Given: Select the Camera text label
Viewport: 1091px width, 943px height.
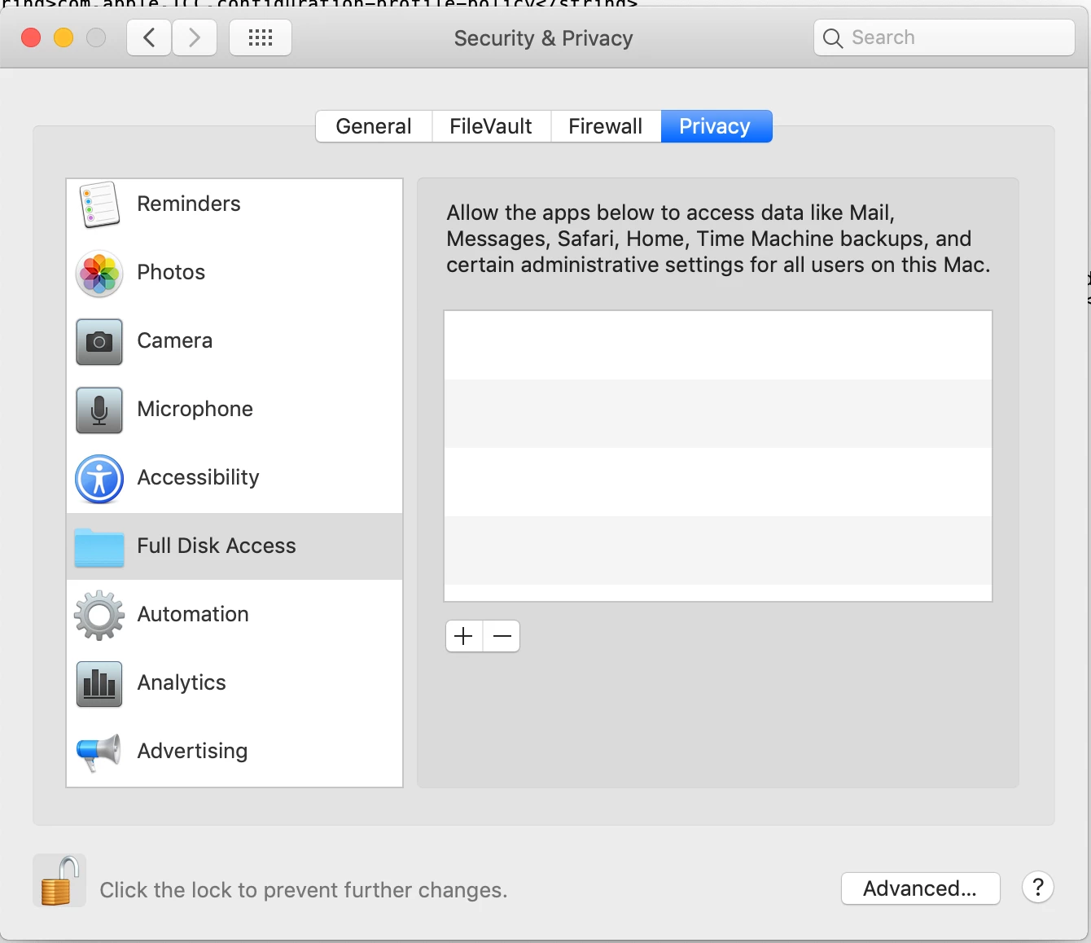Looking at the screenshot, I should click(x=175, y=340).
